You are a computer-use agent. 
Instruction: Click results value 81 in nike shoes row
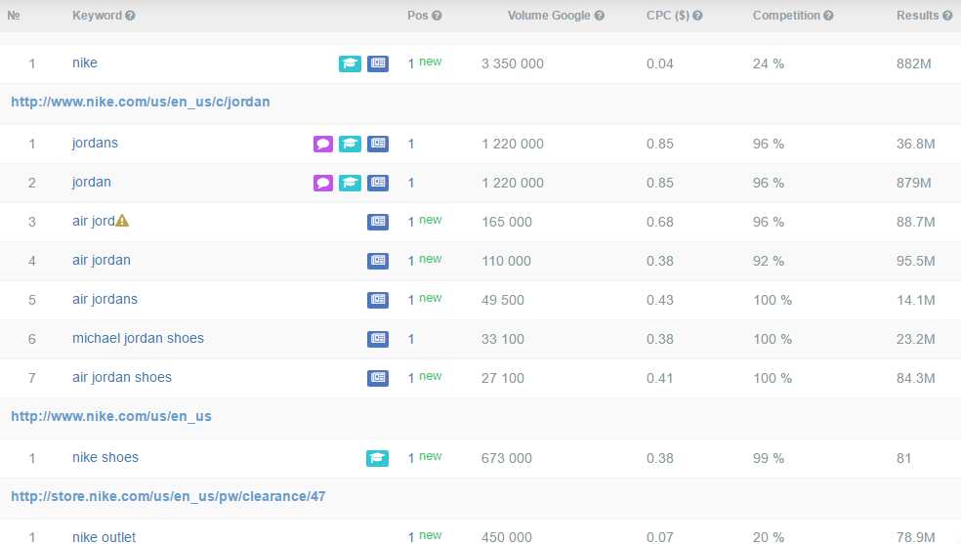pyautogui.click(x=904, y=458)
